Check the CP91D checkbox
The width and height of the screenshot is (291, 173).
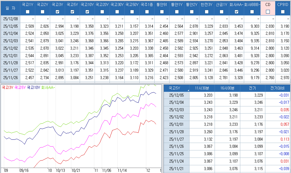pyautogui.click(x=283, y=12)
